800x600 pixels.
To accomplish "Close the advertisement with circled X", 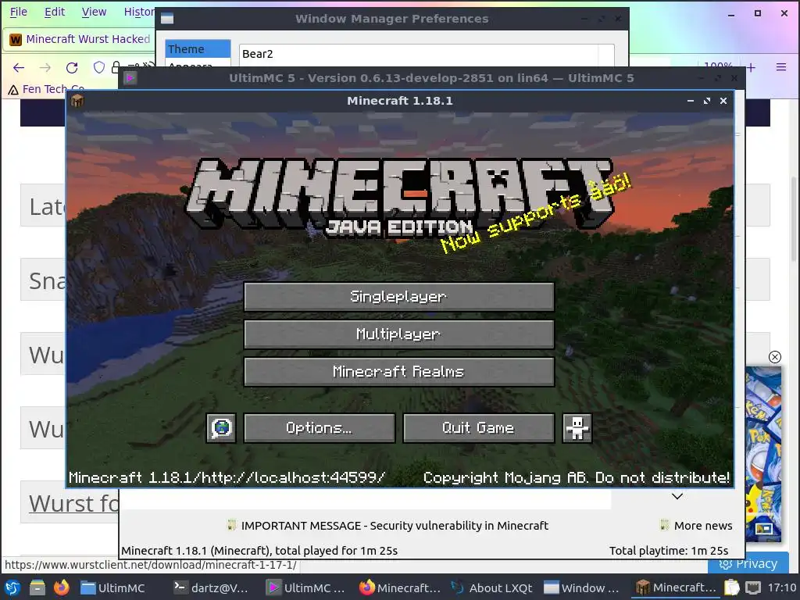I will click(x=774, y=357).
